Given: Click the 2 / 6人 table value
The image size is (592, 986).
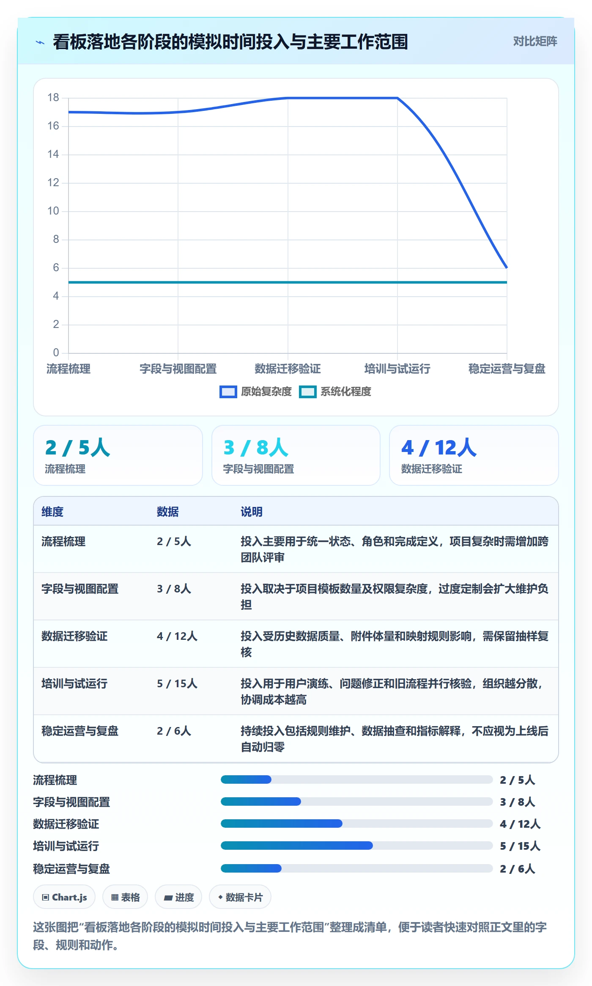Looking at the screenshot, I should [174, 731].
